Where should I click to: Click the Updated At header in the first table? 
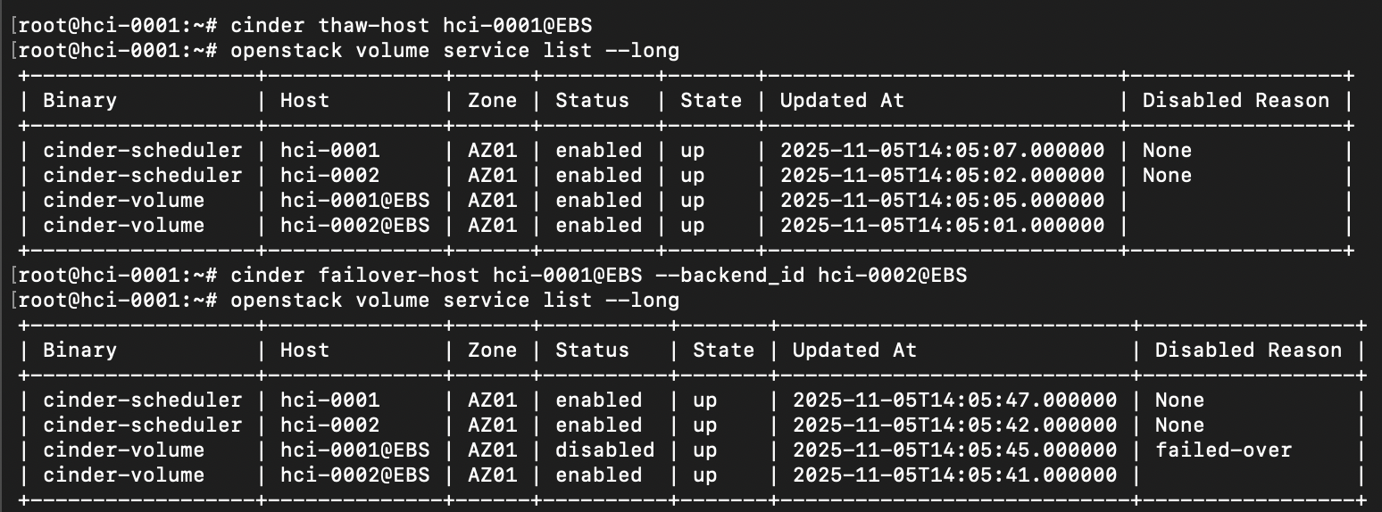coord(842,100)
